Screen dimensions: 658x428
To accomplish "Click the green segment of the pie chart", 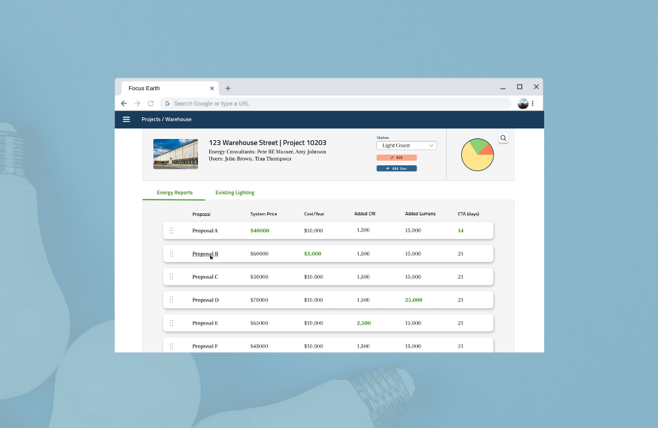I will [x=478, y=144].
